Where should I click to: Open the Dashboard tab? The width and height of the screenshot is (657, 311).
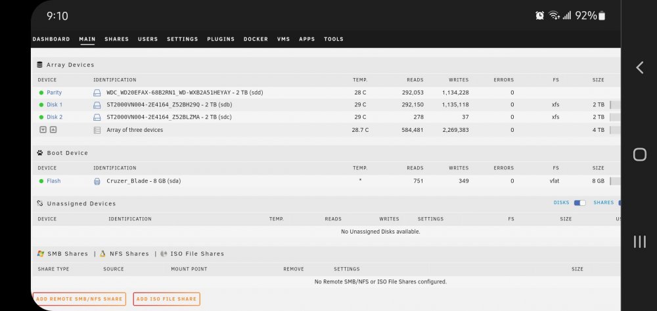pyautogui.click(x=51, y=39)
